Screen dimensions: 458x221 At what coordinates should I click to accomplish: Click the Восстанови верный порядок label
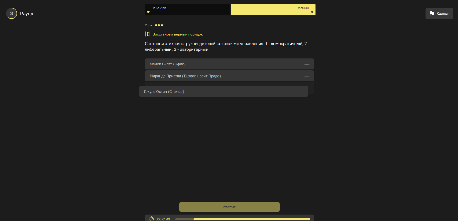click(x=177, y=34)
